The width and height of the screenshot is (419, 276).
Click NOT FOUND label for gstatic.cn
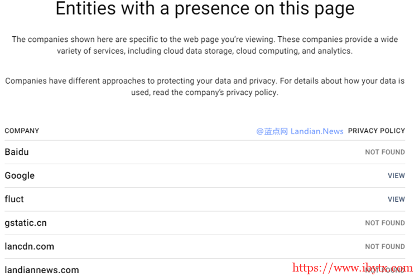(x=384, y=223)
